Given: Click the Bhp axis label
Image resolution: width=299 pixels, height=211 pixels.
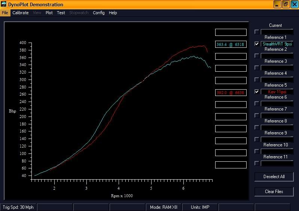Looking at the screenshot, I should click(12, 111).
